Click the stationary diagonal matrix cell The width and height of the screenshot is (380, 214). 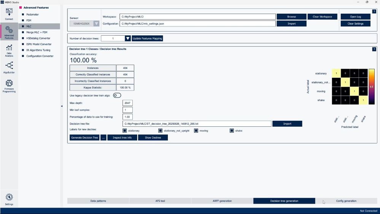pos(336,73)
